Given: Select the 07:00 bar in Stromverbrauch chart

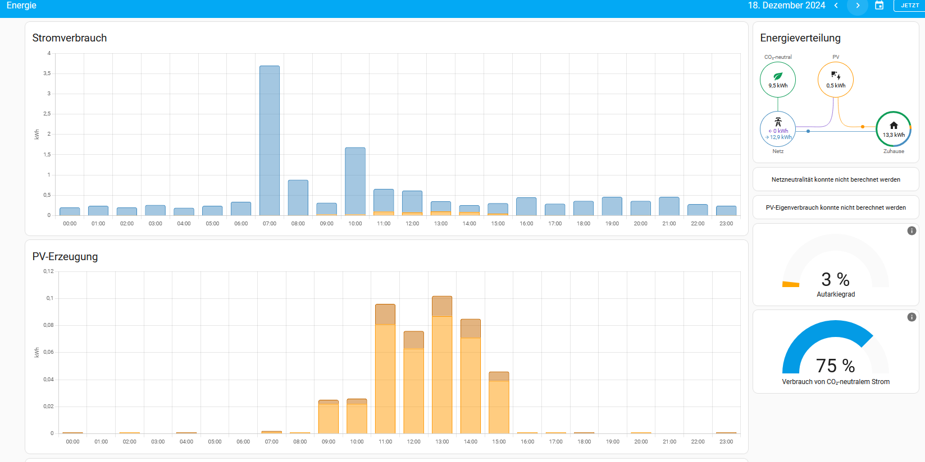Looking at the screenshot, I should pyautogui.click(x=270, y=140).
